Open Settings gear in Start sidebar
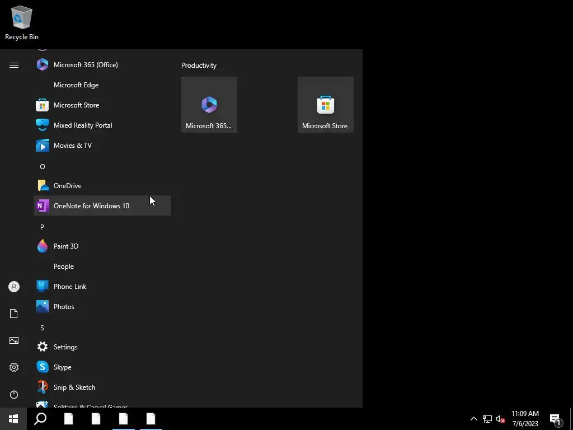Viewport: 573px width, 430px height. [x=14, y=367]
